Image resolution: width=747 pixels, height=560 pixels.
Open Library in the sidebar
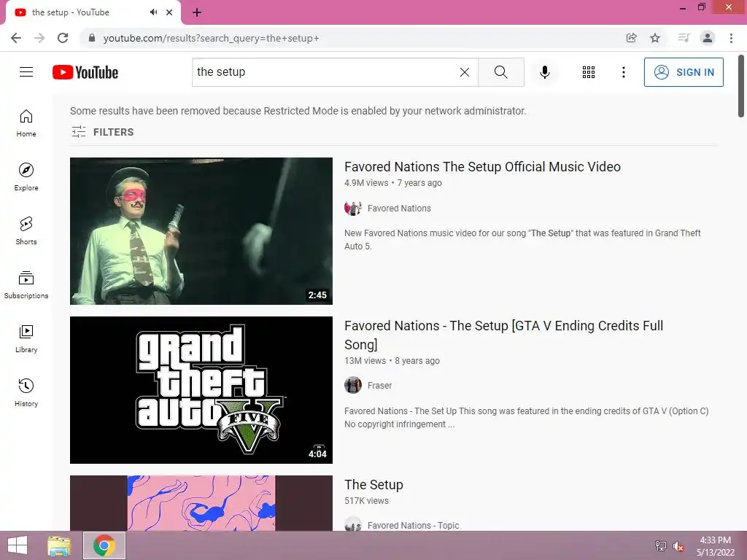pyautogui.click(x=26, y=338)
